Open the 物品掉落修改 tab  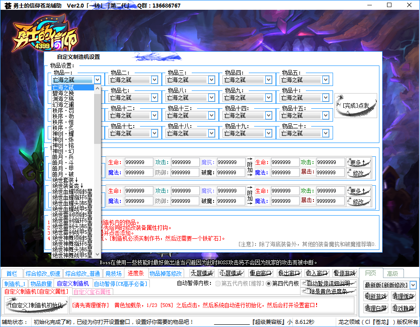(x=165, y=274)
